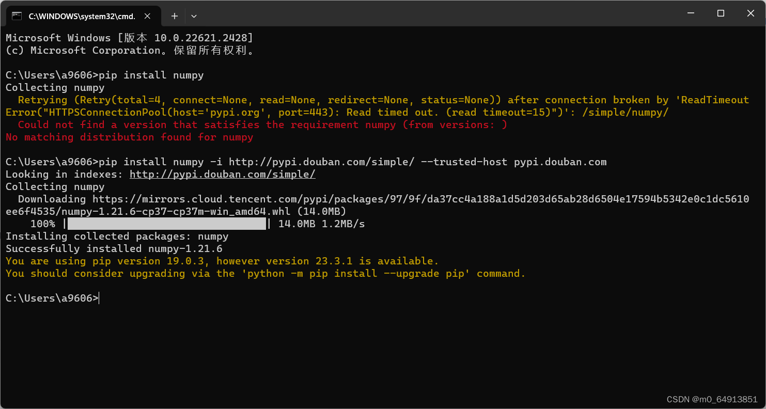
Task: Open the new-tab dropdown chevron
Action: tap(194, 16)
